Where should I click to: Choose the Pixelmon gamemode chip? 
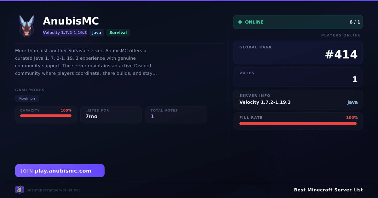27,98
